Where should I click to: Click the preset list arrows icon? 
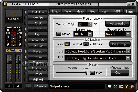click(x=121, y=87)
